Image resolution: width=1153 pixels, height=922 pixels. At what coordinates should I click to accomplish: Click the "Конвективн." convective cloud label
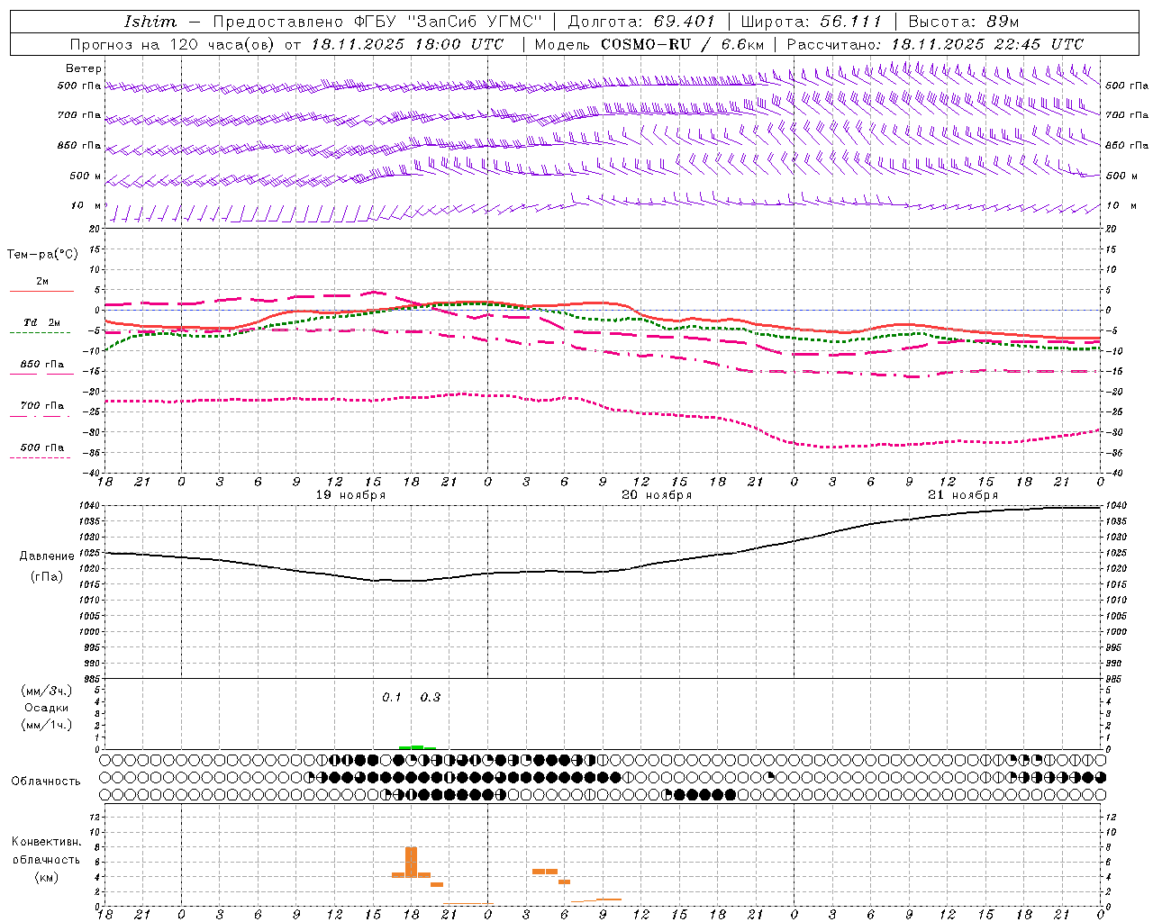point(47,842)
